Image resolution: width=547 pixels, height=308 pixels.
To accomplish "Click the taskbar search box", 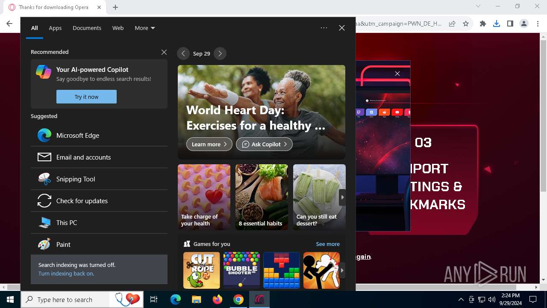I will 82,299.
